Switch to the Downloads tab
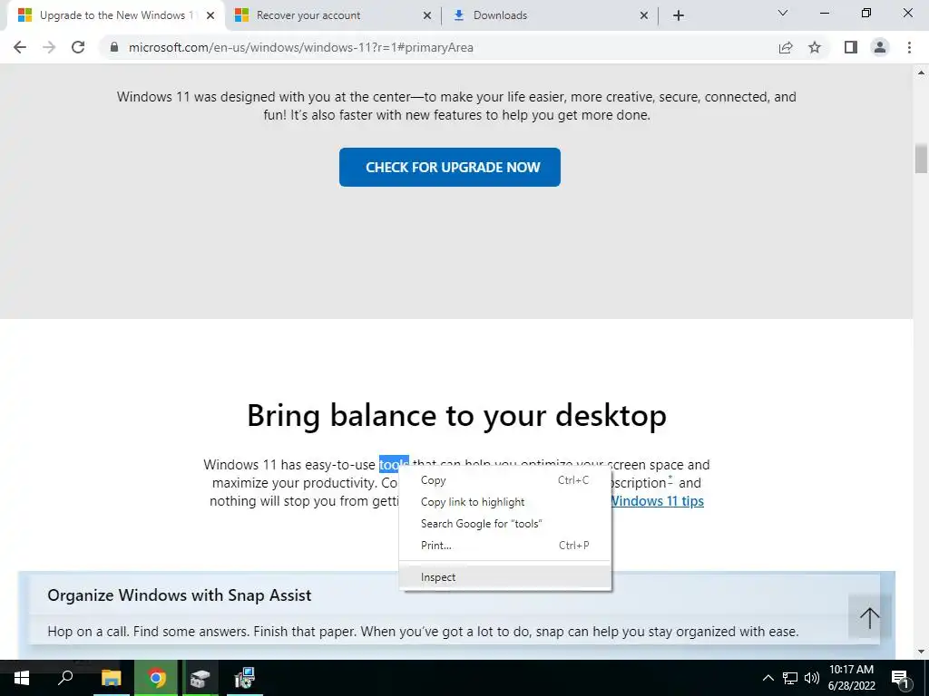Viewport: 929px width, 696px height. 550,15
